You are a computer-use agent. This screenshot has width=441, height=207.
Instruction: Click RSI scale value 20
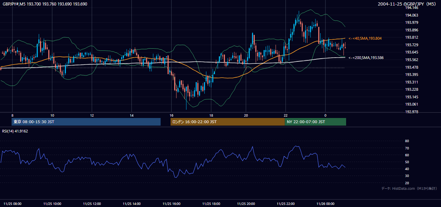(407, 183)
